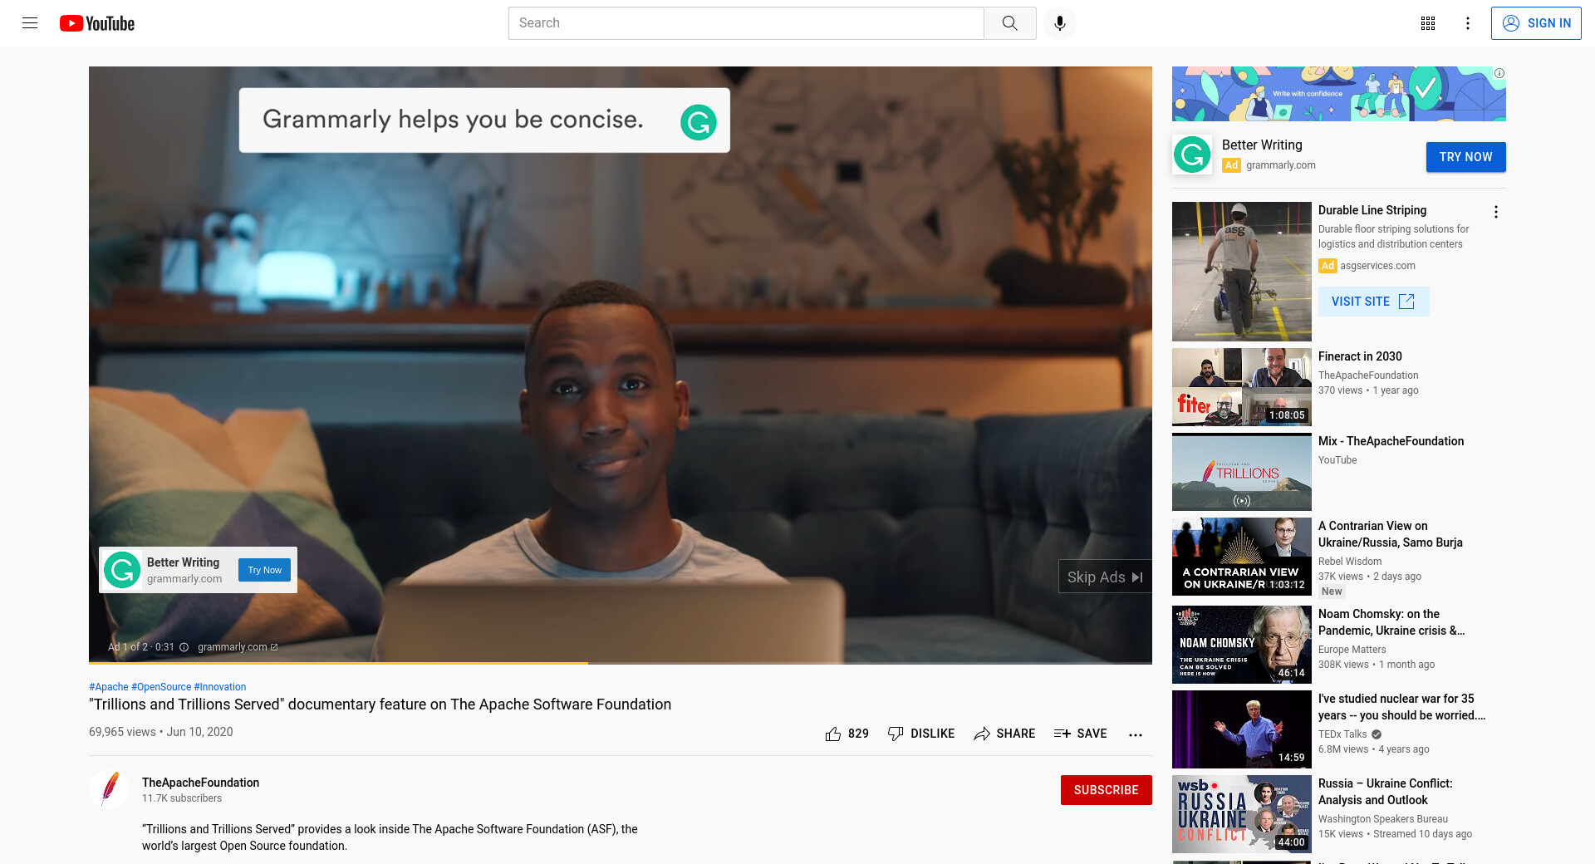Click asgservices.com ad domain
This screenshot has height=864, width=1595.
coord(1377,266)
